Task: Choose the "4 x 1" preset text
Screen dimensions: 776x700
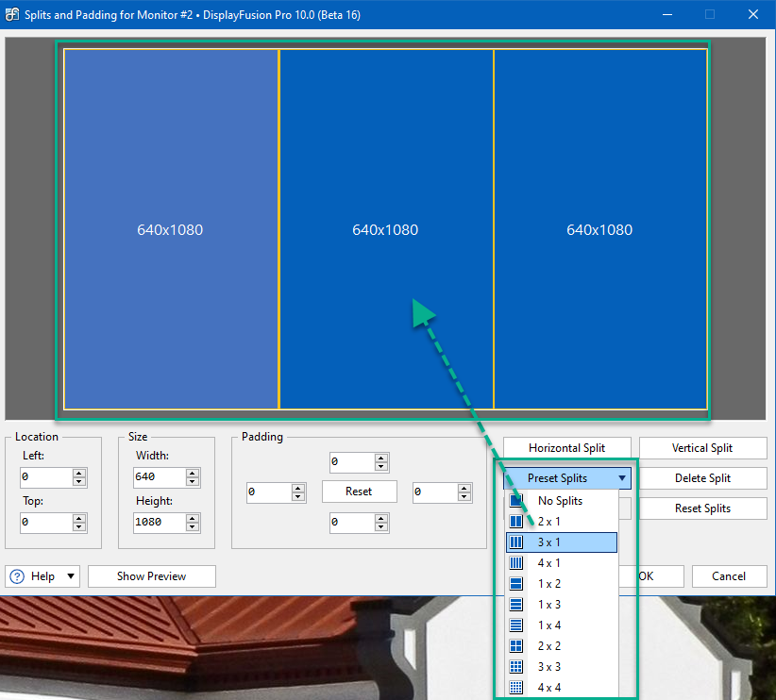Action: (x=548, y=563)
